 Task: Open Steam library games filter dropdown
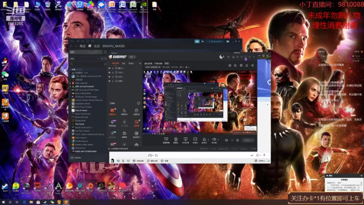coord(85,59)
